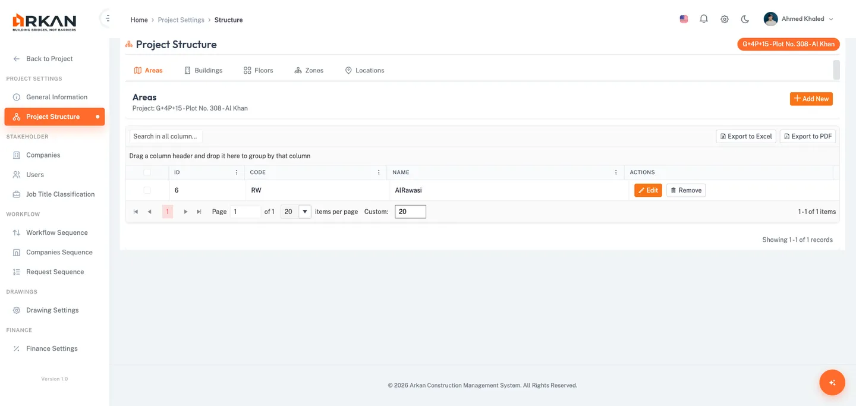Click the Add New button
The width and height of the screenshot is (856, 406).
click(x=811, y=99)
